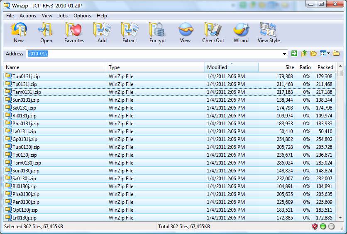Click the Open archive toolbar icon

point(46,30)
